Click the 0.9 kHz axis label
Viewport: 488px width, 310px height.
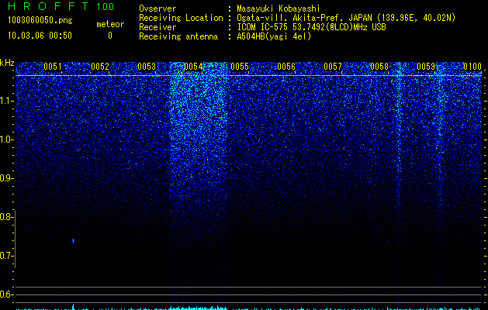click(6, 178)
